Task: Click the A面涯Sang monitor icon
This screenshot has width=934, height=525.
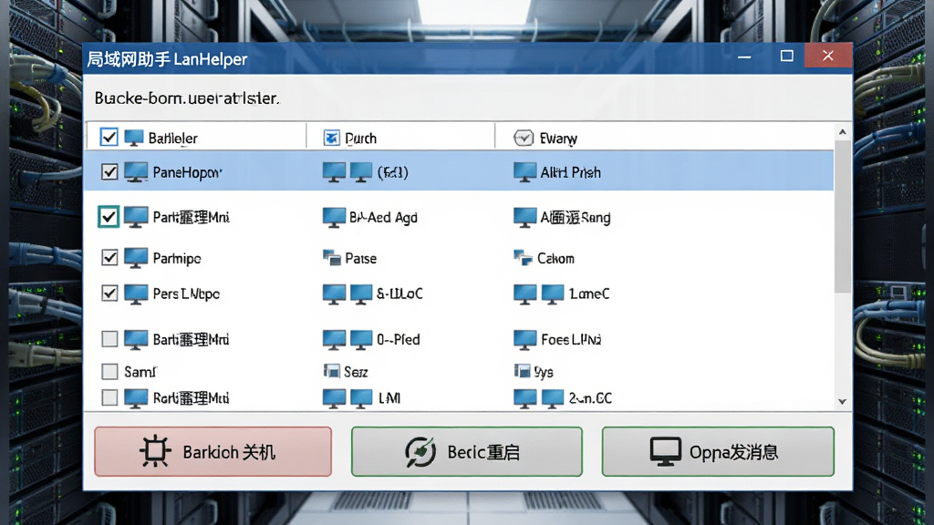Action: (x=524, y=217)
